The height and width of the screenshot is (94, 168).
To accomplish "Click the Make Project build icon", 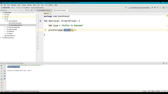I will 126,8.
